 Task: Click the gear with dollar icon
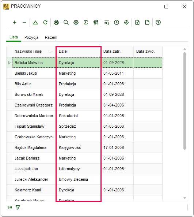[x=126, y=22]
